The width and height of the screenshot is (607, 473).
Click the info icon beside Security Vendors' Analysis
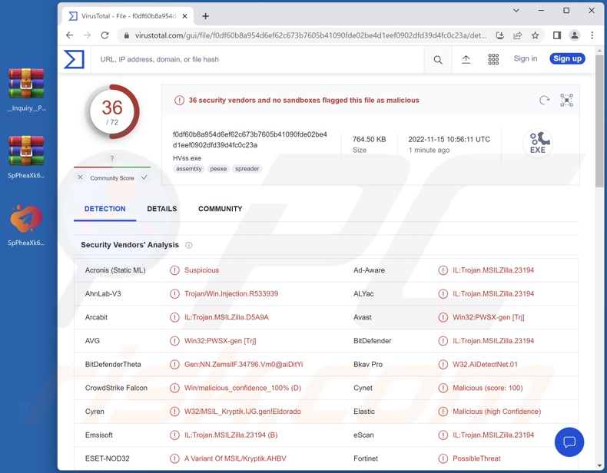pos(188,245)
